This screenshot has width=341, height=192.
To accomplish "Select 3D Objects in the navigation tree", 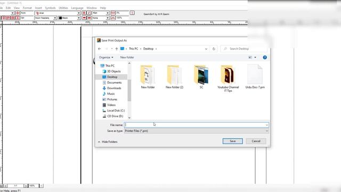I will (111, 71).
